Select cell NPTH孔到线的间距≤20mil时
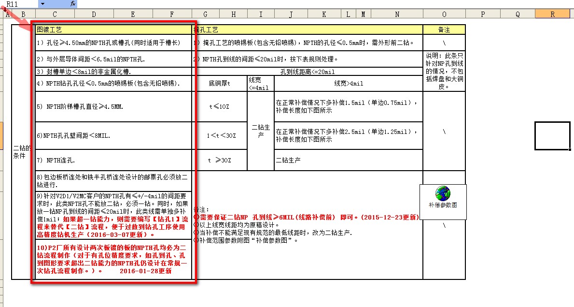 (x=308, y=59)
